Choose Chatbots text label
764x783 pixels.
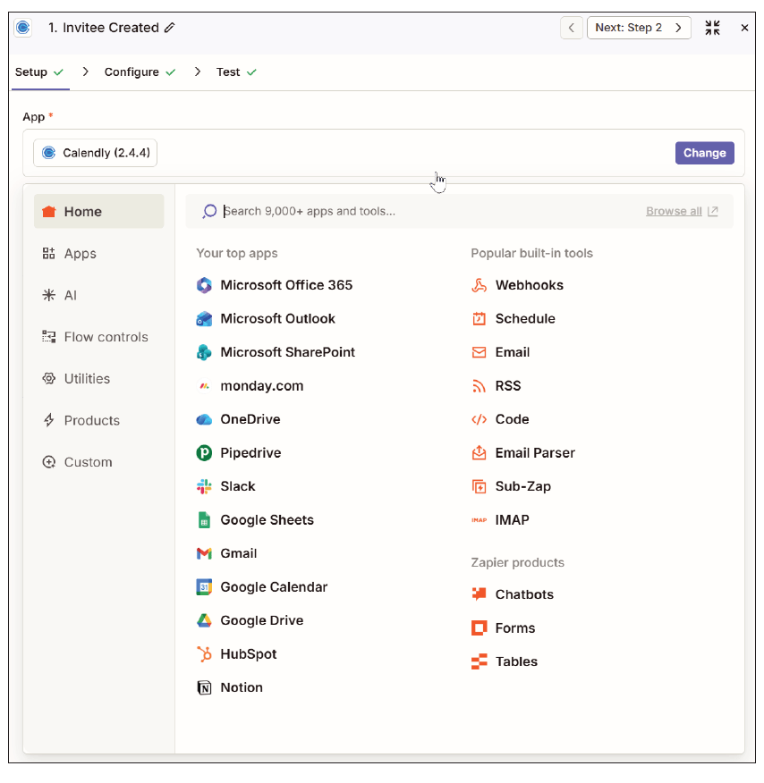(524, 594)
